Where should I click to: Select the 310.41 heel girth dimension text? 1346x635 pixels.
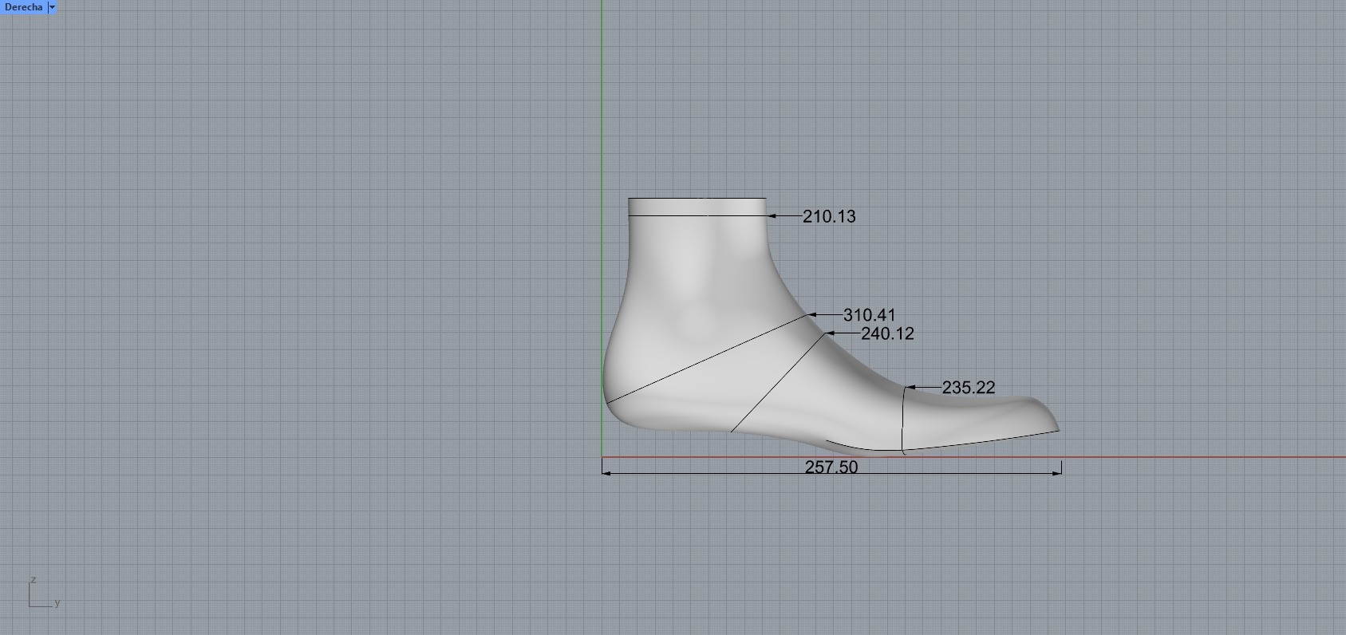[x=869, y=315]
